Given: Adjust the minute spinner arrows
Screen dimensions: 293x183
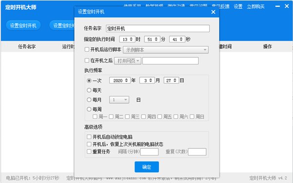Looking at the screenshot, I should pos(156,40).
